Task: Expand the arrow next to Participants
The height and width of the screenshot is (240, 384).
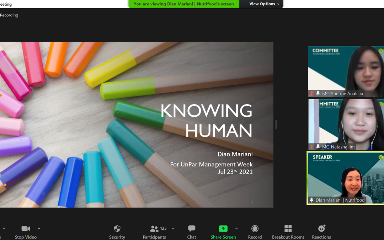Action: tap(173, 229)
